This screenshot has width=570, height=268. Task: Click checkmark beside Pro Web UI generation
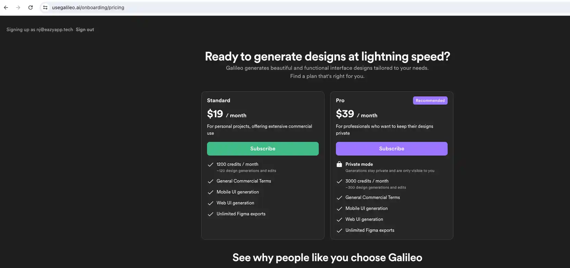click(339, 219)
